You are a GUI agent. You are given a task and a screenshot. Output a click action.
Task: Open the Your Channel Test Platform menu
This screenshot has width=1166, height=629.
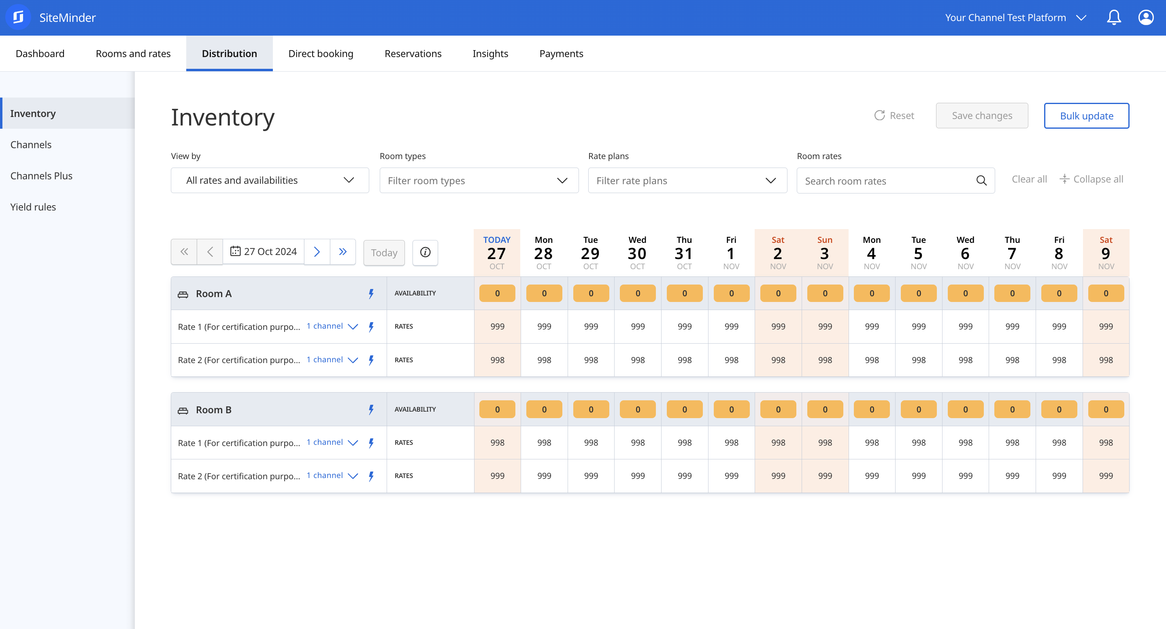[1015, 18]
